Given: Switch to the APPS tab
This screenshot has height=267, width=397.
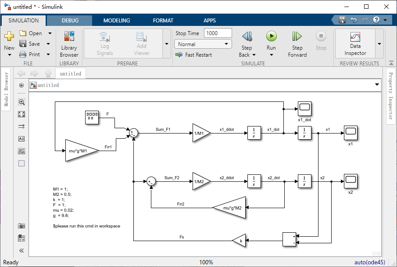Looking at the screenshot, I should [210, 21].
